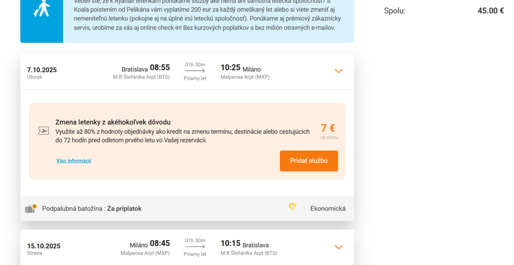Click the Ekonomická class label
The width and height of the screenshot is (514, 265).
(x=328, y=209)
